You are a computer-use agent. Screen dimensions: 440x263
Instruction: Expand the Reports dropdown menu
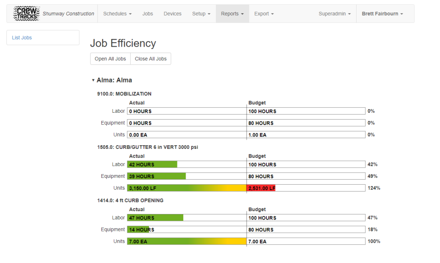pyautogui.click(x=232, y=14)
